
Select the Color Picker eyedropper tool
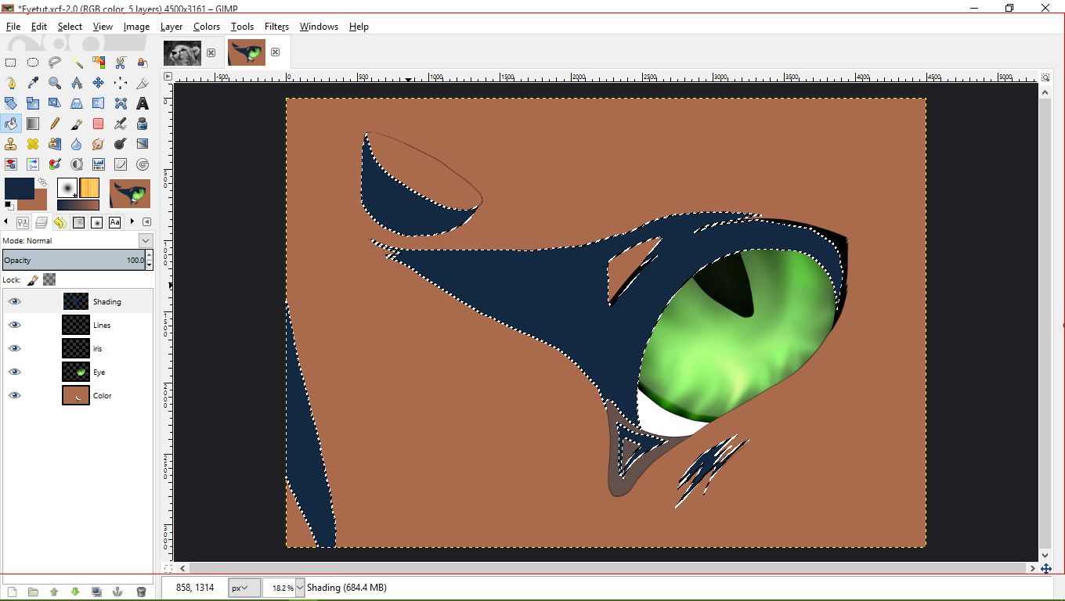(x=33, y=83)
